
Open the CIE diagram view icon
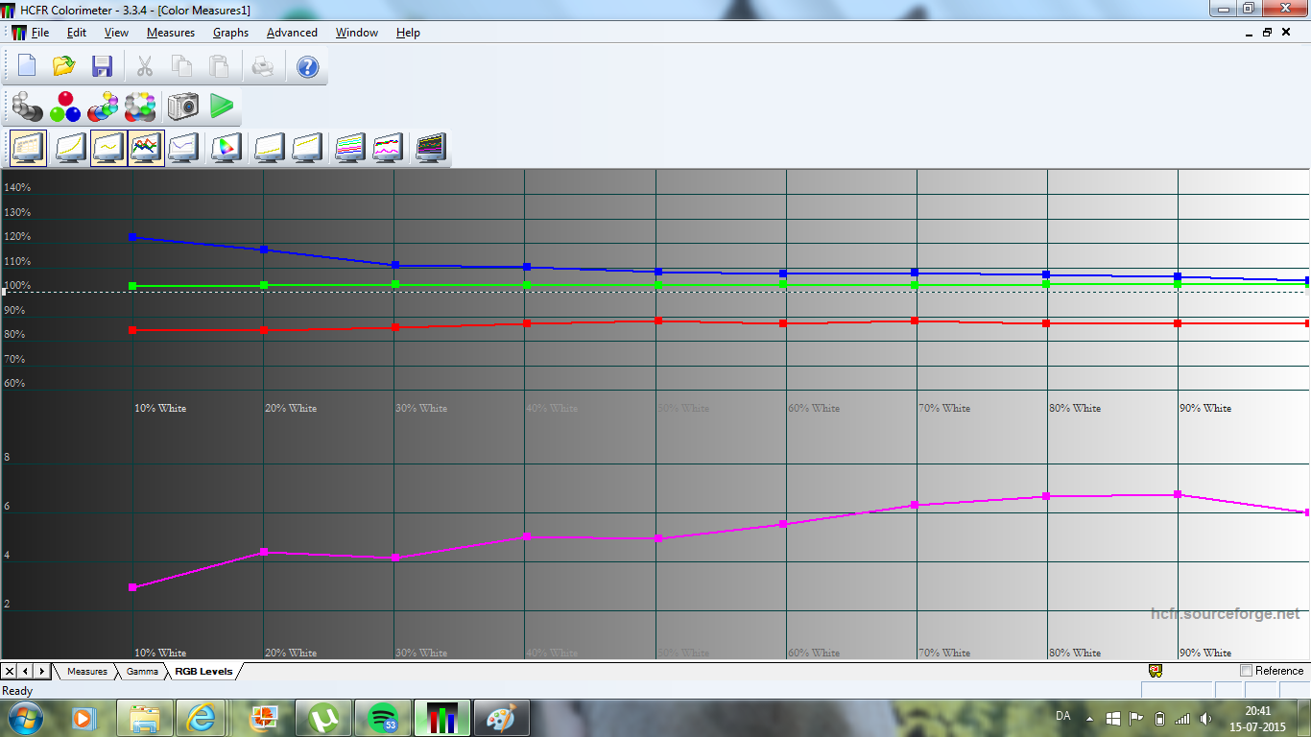coord(226,148)
